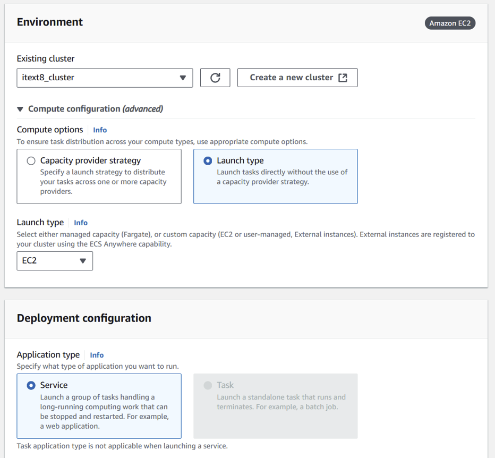
Task: Click the external link icon on Create a new cluster
Action: (x=343, y=78)
